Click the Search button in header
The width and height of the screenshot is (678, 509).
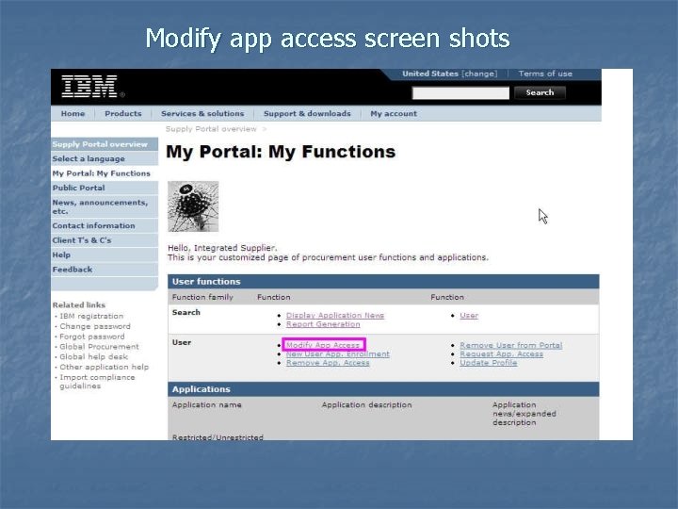540,92
